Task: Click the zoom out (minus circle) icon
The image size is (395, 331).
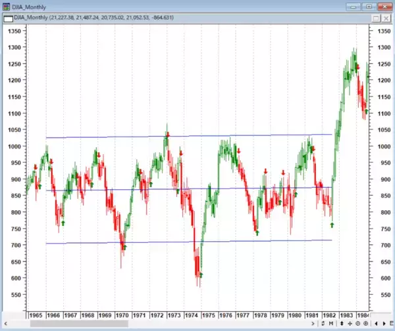Action: (x=357, y=324)
